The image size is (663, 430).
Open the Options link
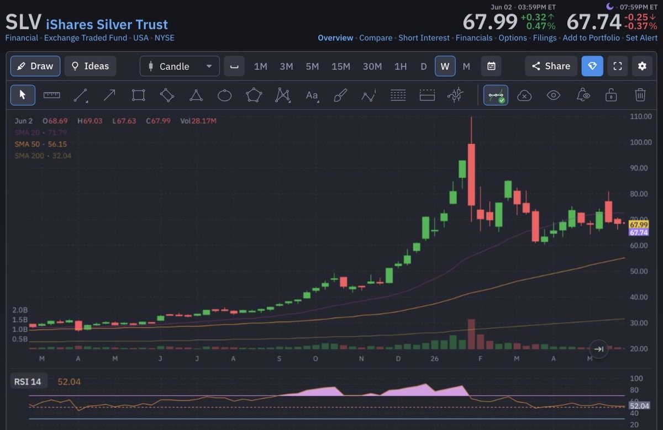[513, 38]
